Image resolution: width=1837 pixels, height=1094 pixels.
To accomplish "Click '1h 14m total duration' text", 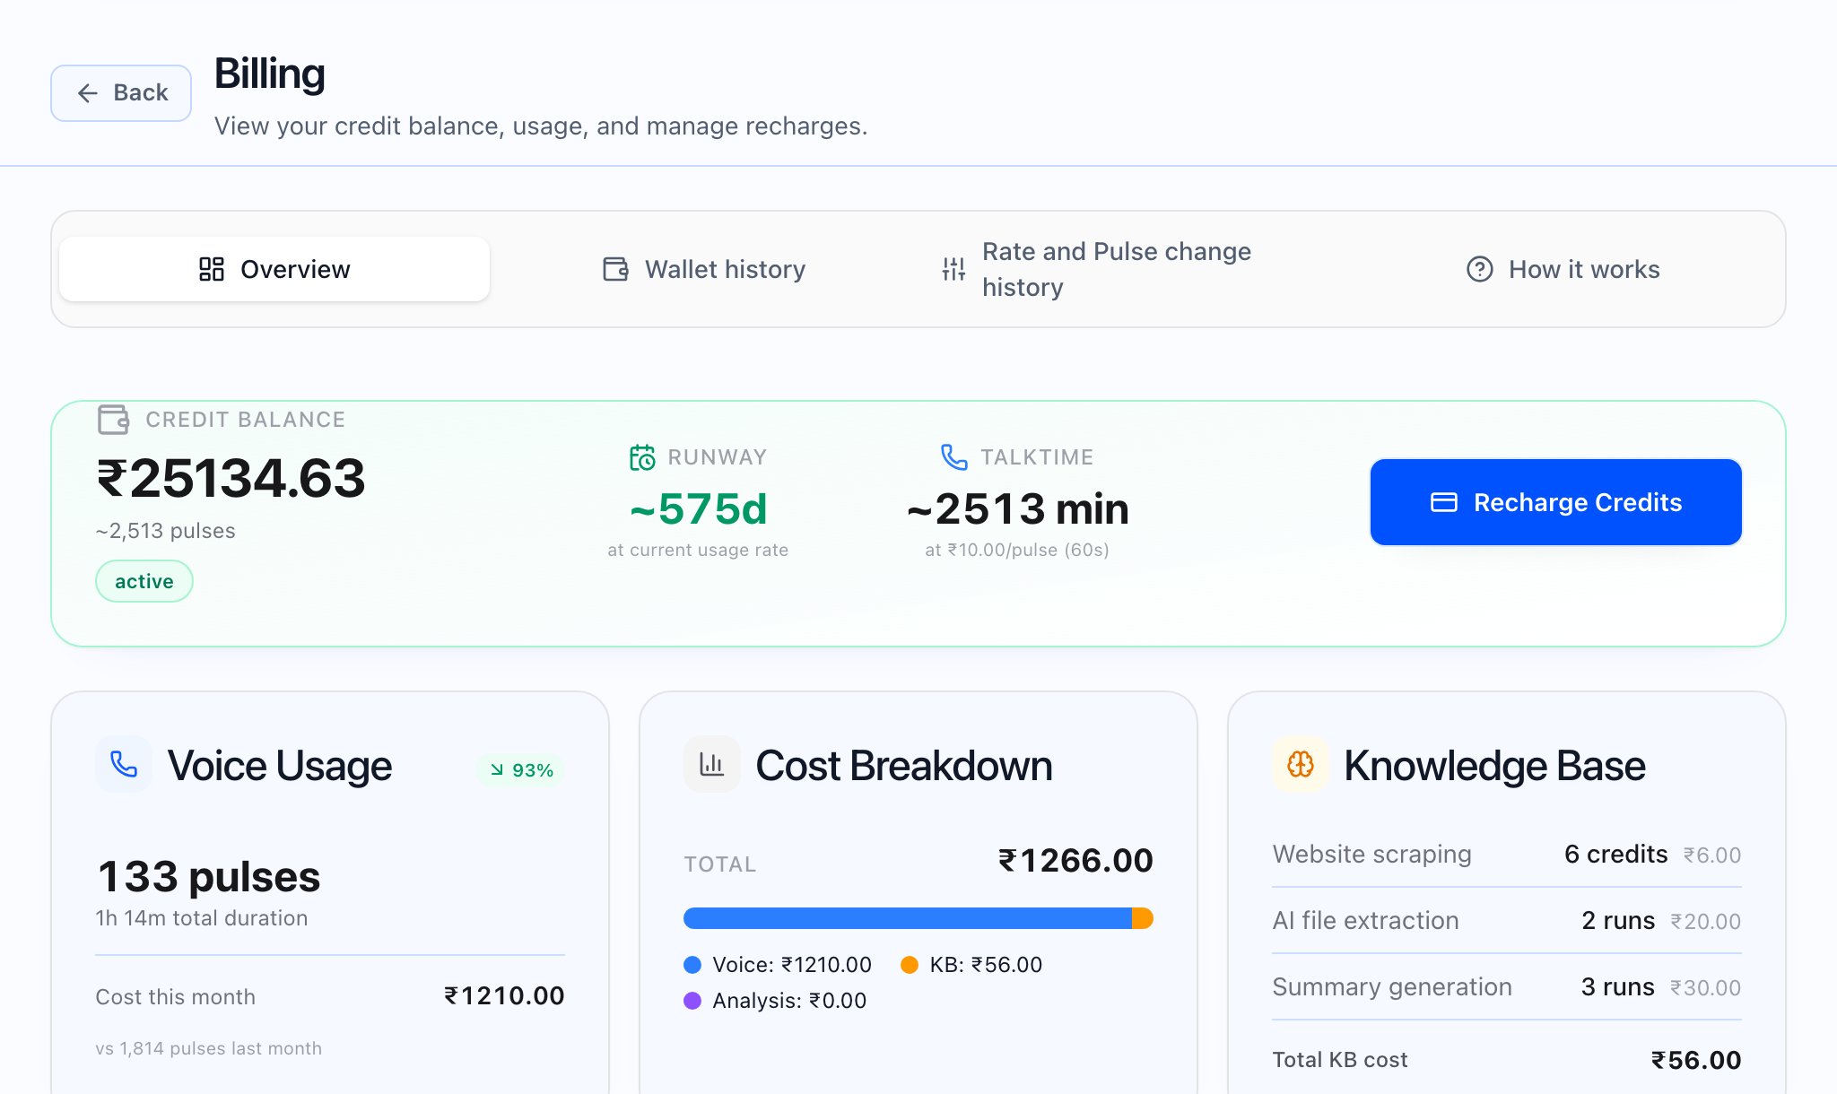I will [x=202, y=918].
